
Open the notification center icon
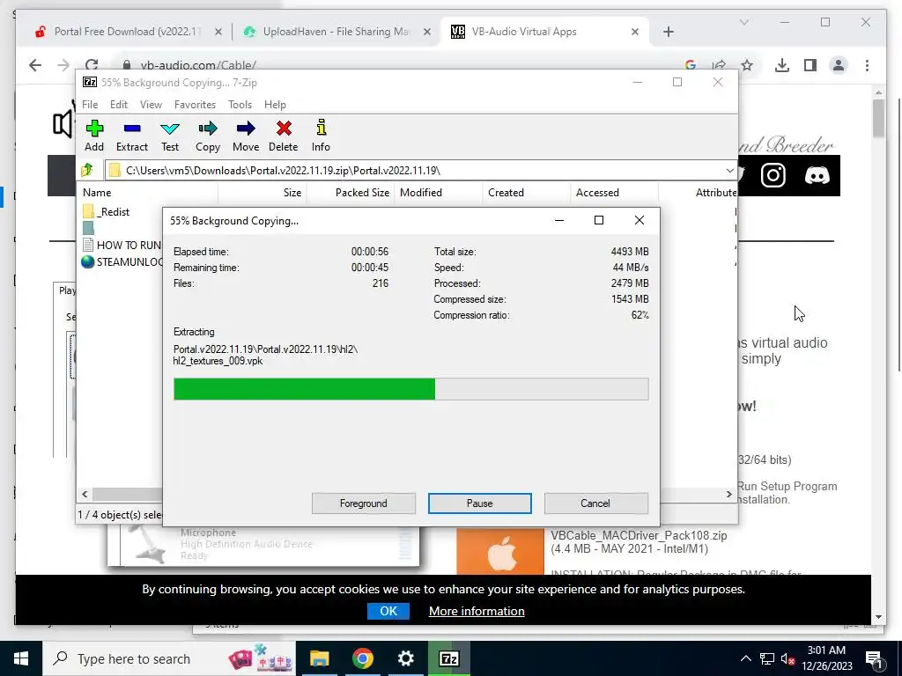tap(874, 659)
